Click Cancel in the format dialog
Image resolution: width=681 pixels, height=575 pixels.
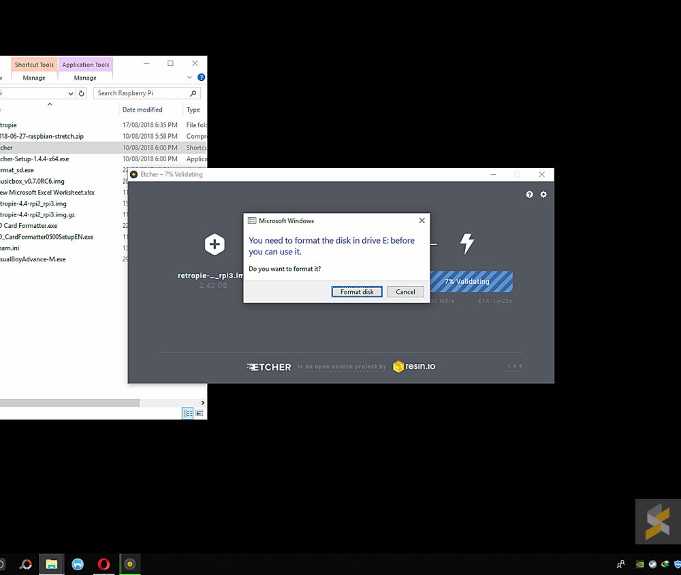[x=405, y=292]
